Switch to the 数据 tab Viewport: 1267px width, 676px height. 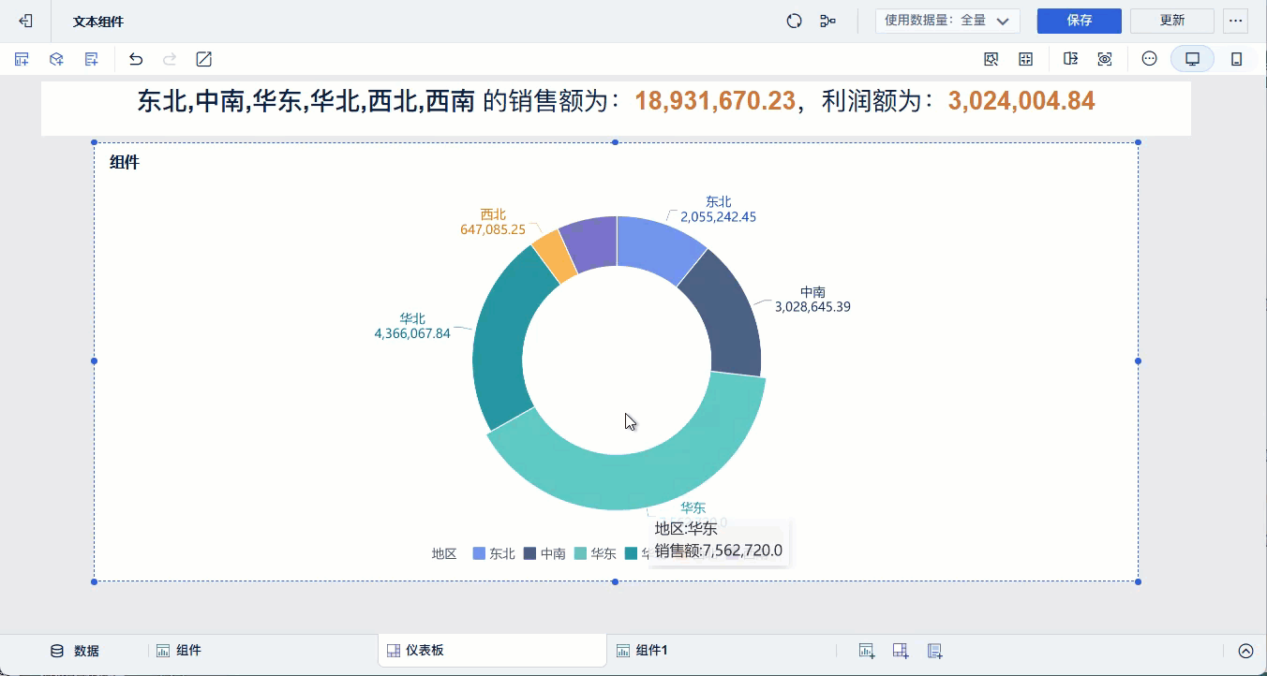75,651
